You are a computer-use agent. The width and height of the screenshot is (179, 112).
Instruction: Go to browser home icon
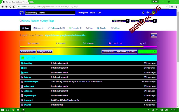click(x=14, y=7)
